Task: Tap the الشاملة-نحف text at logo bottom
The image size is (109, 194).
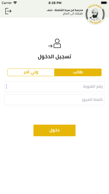Action: tap(95, 22)
